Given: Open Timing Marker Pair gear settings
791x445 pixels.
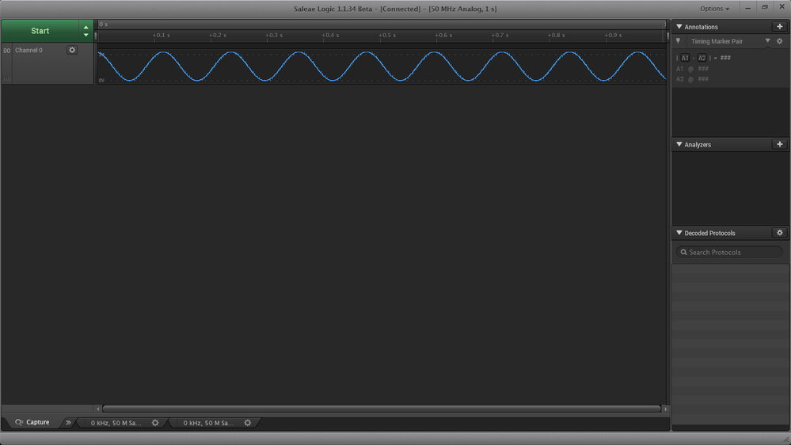Looking at the screenshot, I should tap(779, 41).
